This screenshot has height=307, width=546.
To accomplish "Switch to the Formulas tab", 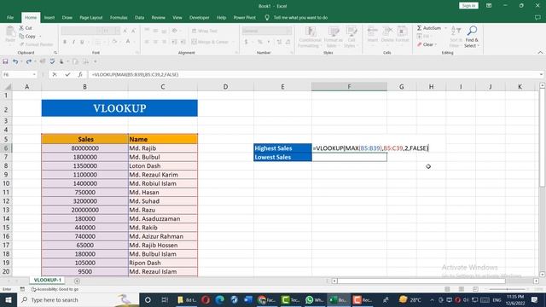I will point(119,17).
